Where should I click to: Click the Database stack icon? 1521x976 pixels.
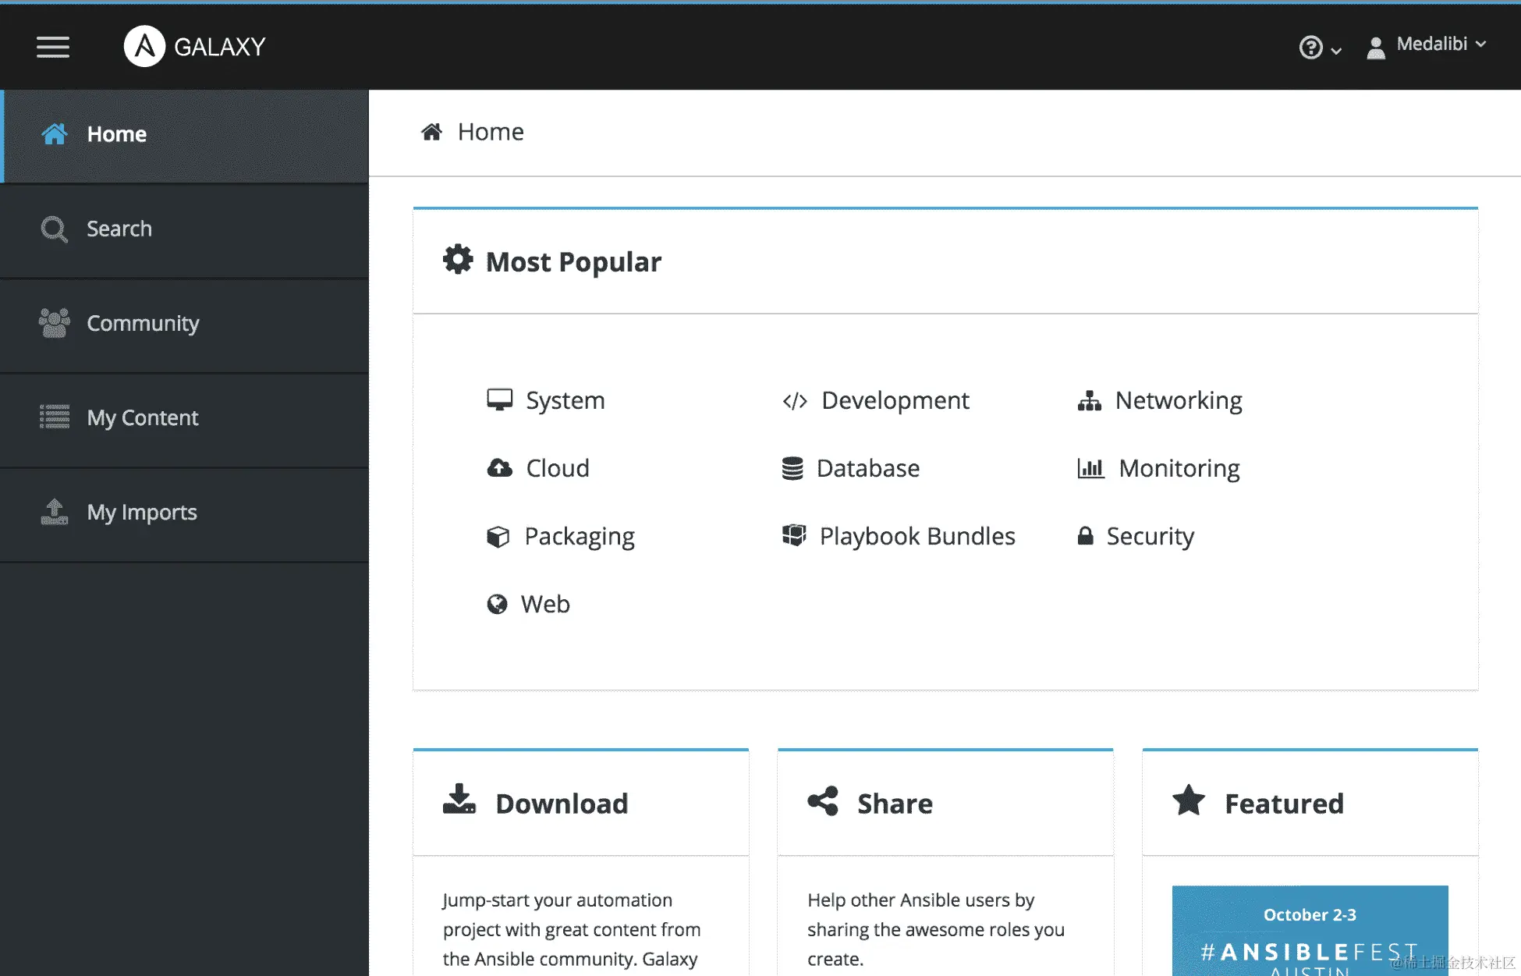click(x=792, y=468)
